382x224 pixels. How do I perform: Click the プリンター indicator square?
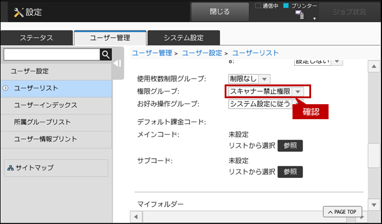[x=286, y=6]
